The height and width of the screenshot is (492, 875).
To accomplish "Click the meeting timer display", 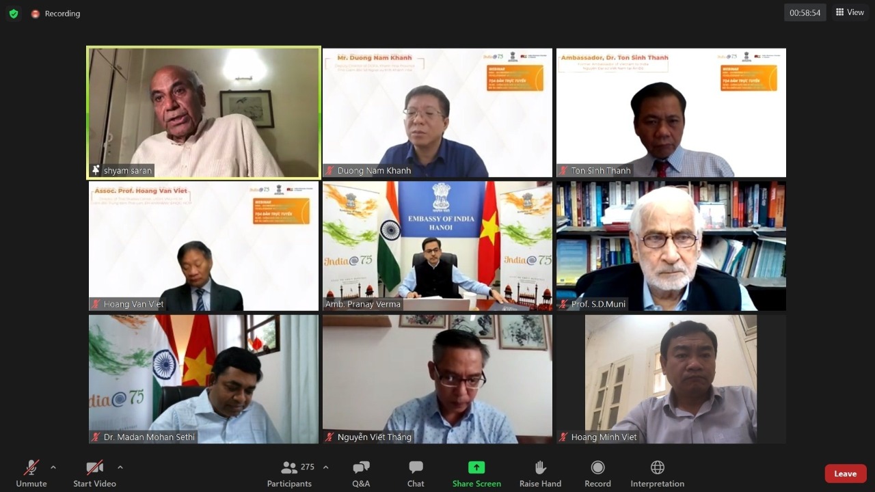I will click(x=805, y=12).
